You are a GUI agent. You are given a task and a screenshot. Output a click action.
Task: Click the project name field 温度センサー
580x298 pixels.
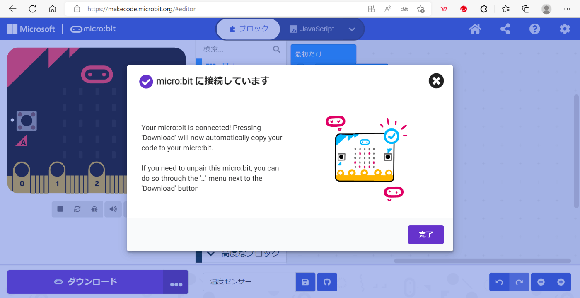click(x=249, y=282)
